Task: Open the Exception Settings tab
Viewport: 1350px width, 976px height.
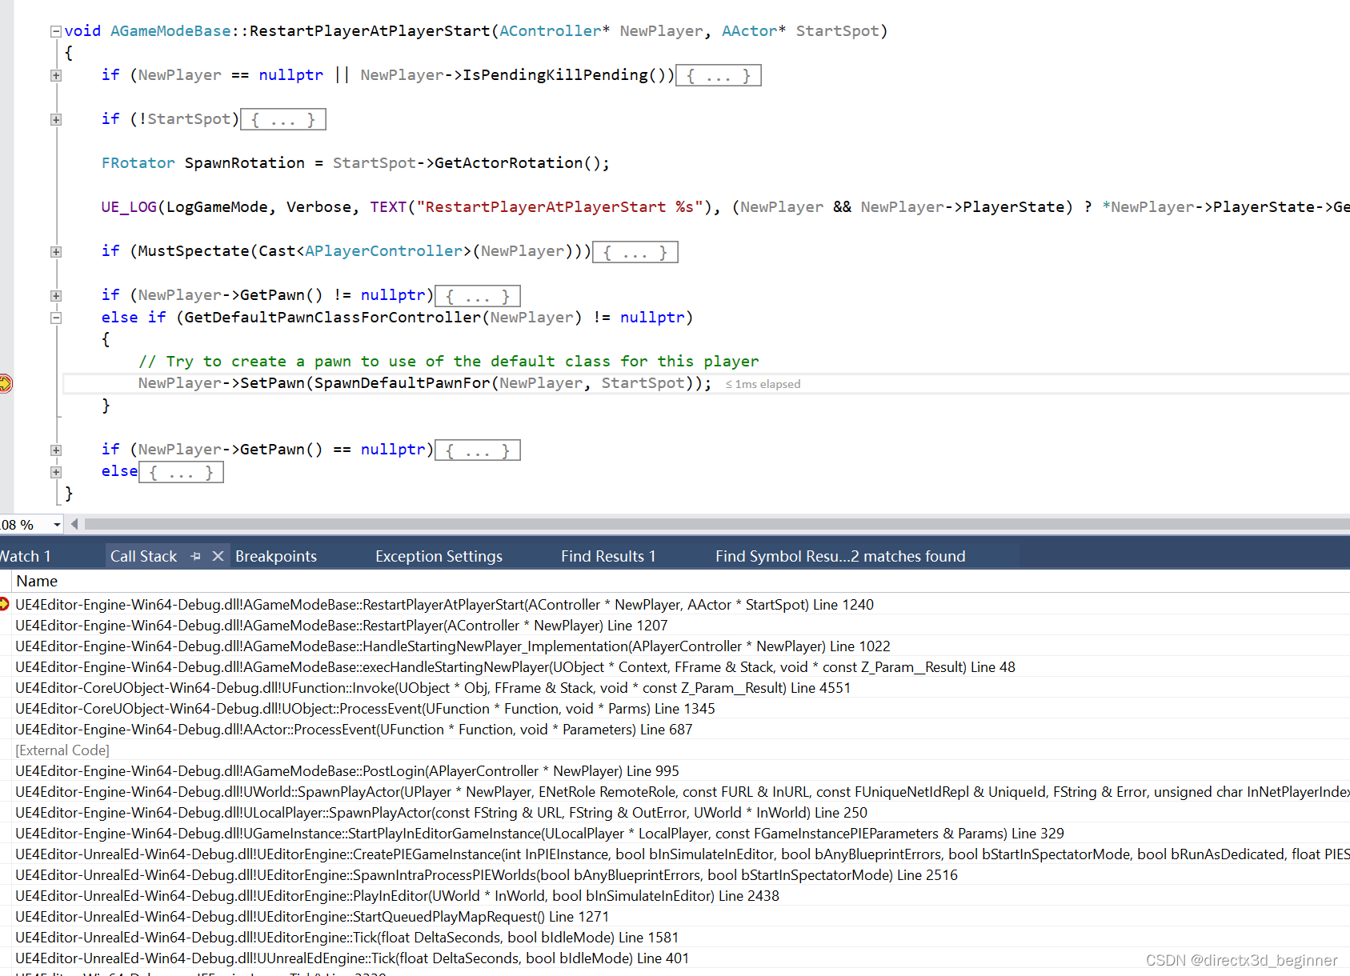Action: click(x=439, y=556)
